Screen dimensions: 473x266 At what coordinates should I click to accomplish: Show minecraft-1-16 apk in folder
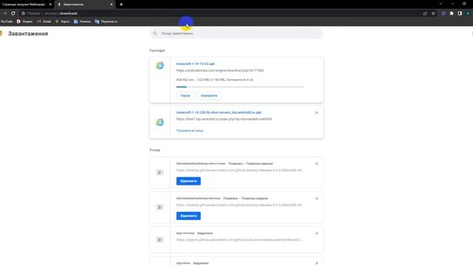[x=190, y=131]
